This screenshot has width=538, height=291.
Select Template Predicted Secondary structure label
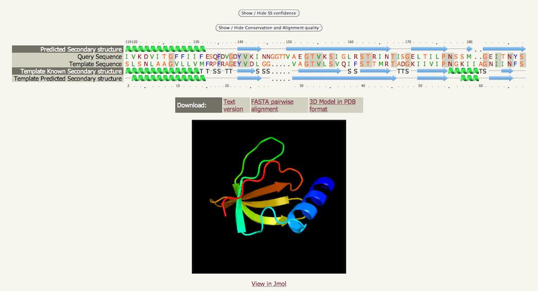tap(67, 79)
